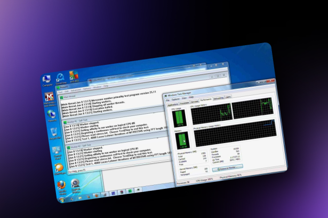Open the View menu in Task Manager
328x218 pixels.
coord(184,98)
